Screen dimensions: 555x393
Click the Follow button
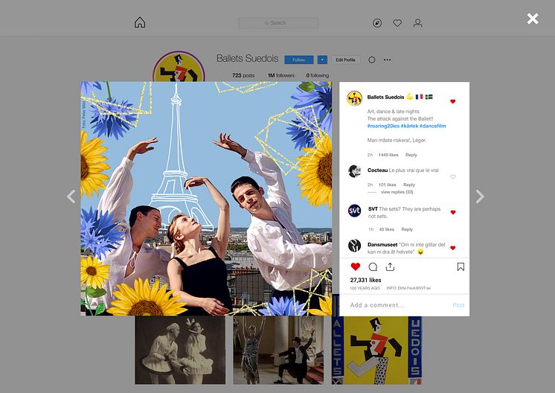[299, 60]
